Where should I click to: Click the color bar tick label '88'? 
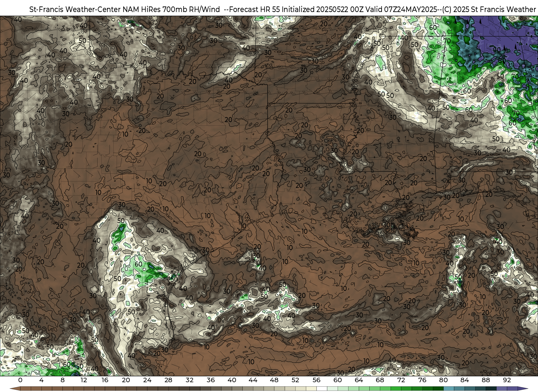pyautogui.click(x=486, y=380)
